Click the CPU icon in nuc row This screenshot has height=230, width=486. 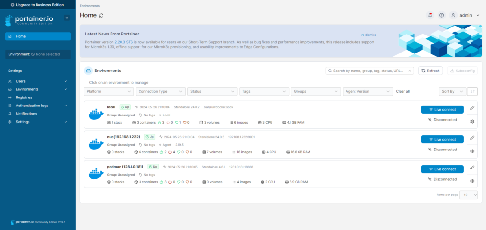(x=263, y=152)
